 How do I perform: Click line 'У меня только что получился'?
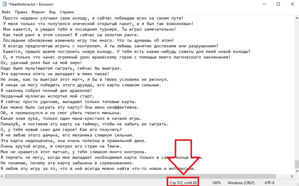(x=98, y=24)
